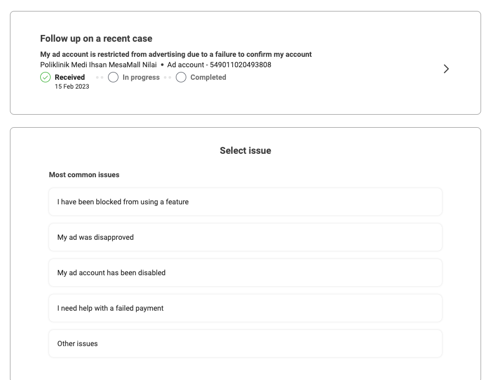Screen dimensions: 491x380
Task: Click the In progress label text
Action: click(141, 77)
